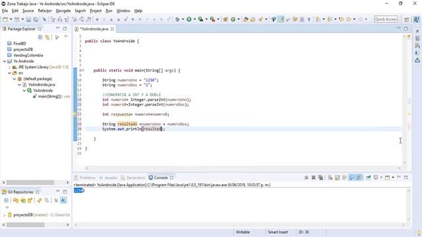The image size is (422, 237).
Task: Open the Source menu
Action: click(x=28, y=11)
